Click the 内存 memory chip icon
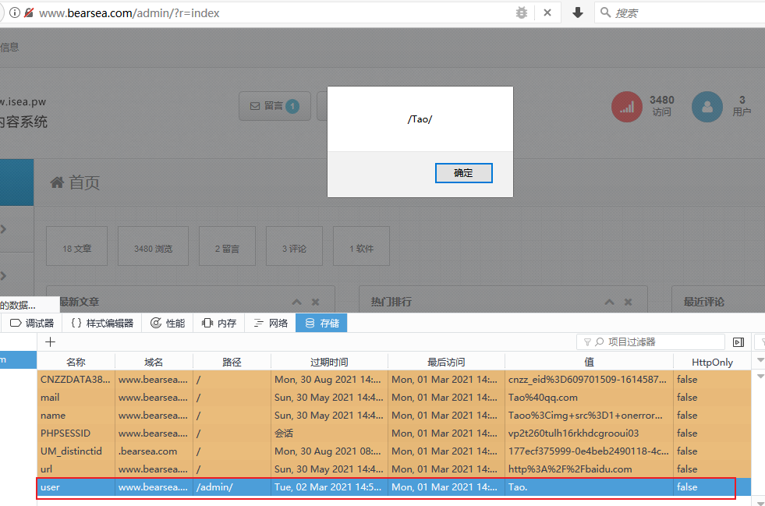Screen dimensions: 765x506 pos(207,323)
